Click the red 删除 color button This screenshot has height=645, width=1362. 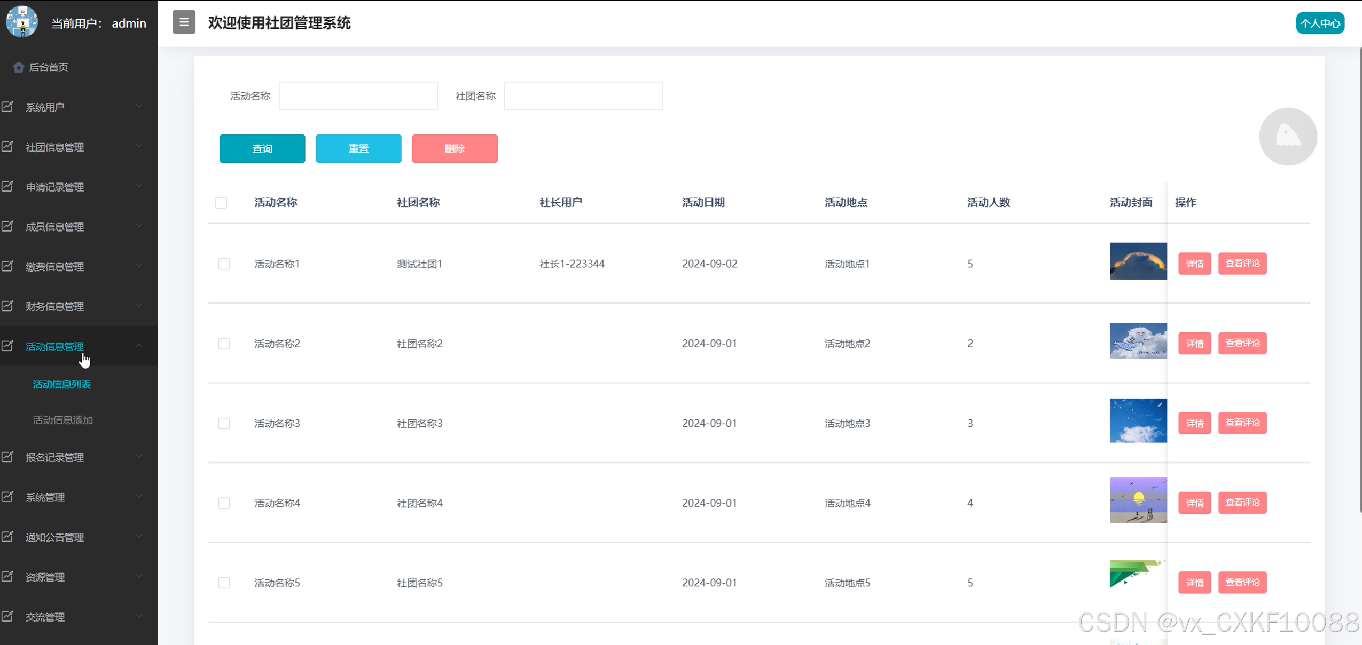455,149
